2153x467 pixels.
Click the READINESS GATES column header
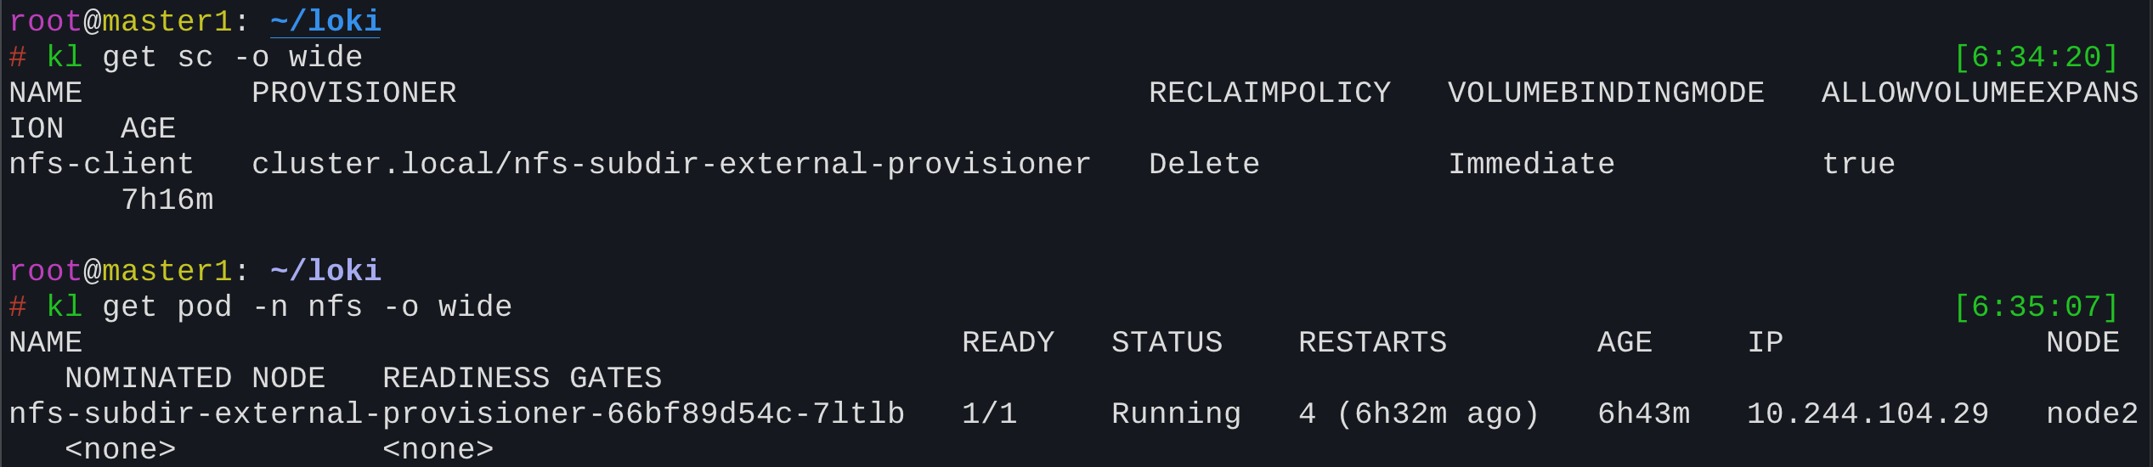click(x=522, y=379)
